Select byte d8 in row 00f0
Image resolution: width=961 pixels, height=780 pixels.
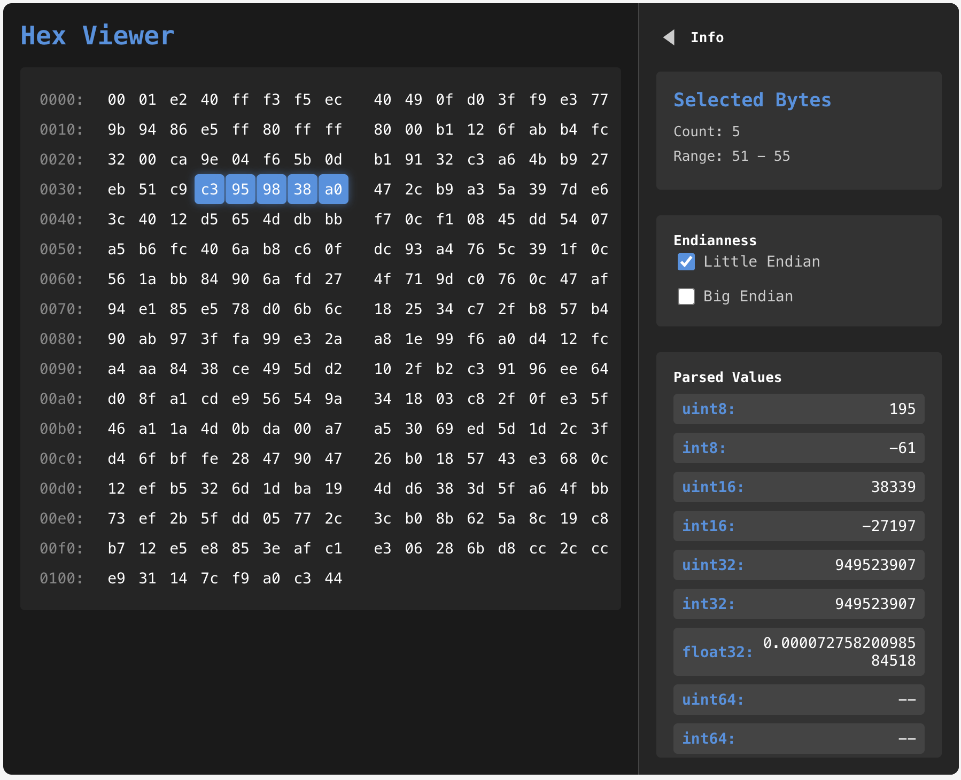507,548
